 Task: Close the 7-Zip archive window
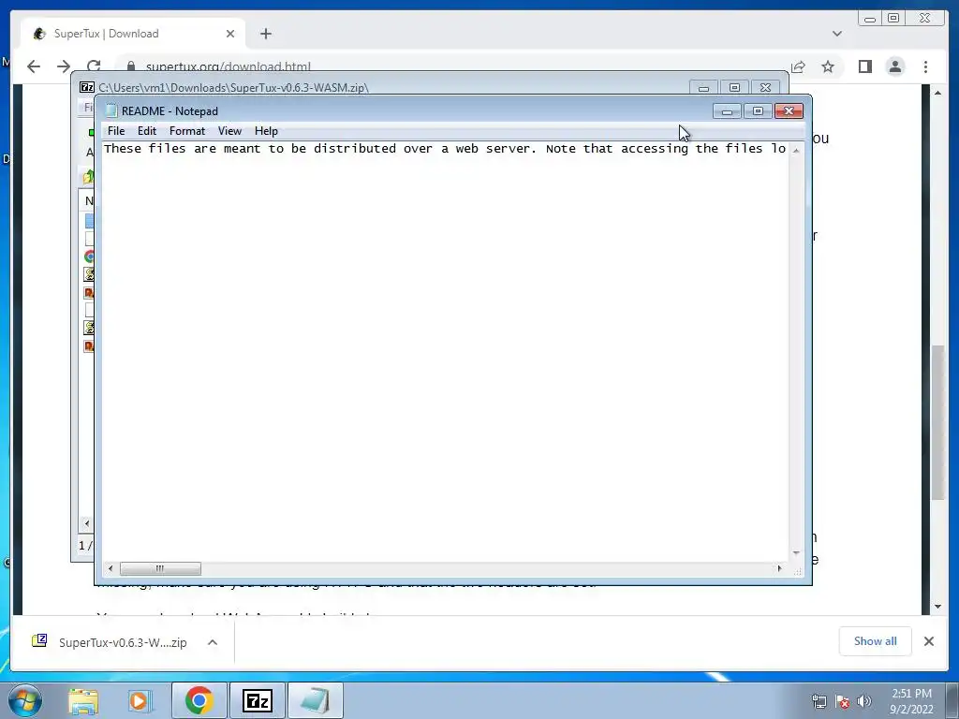[765, 88]
